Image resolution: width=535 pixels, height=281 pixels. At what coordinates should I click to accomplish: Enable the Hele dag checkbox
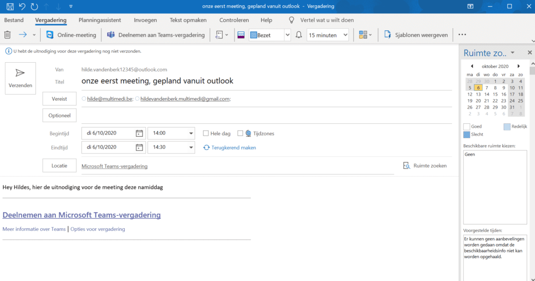[206, 133]
